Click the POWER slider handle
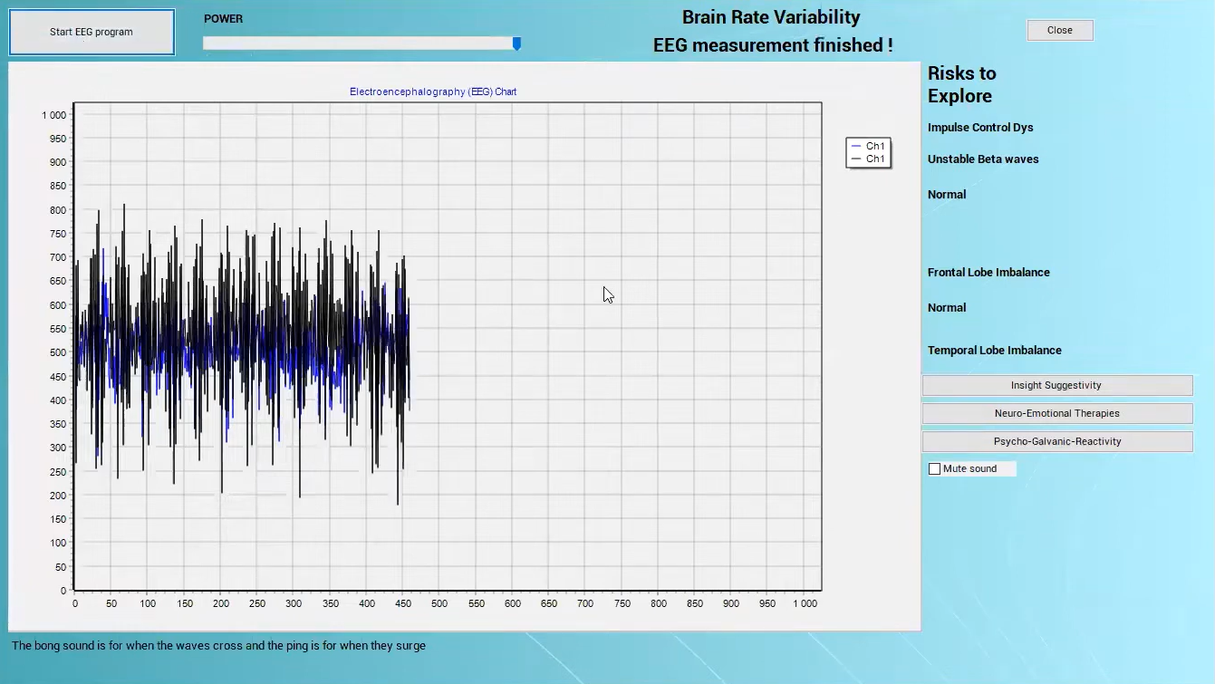The height and width of the screenshot is (684, 1215). pyautogui.click(x=516, y=43)
